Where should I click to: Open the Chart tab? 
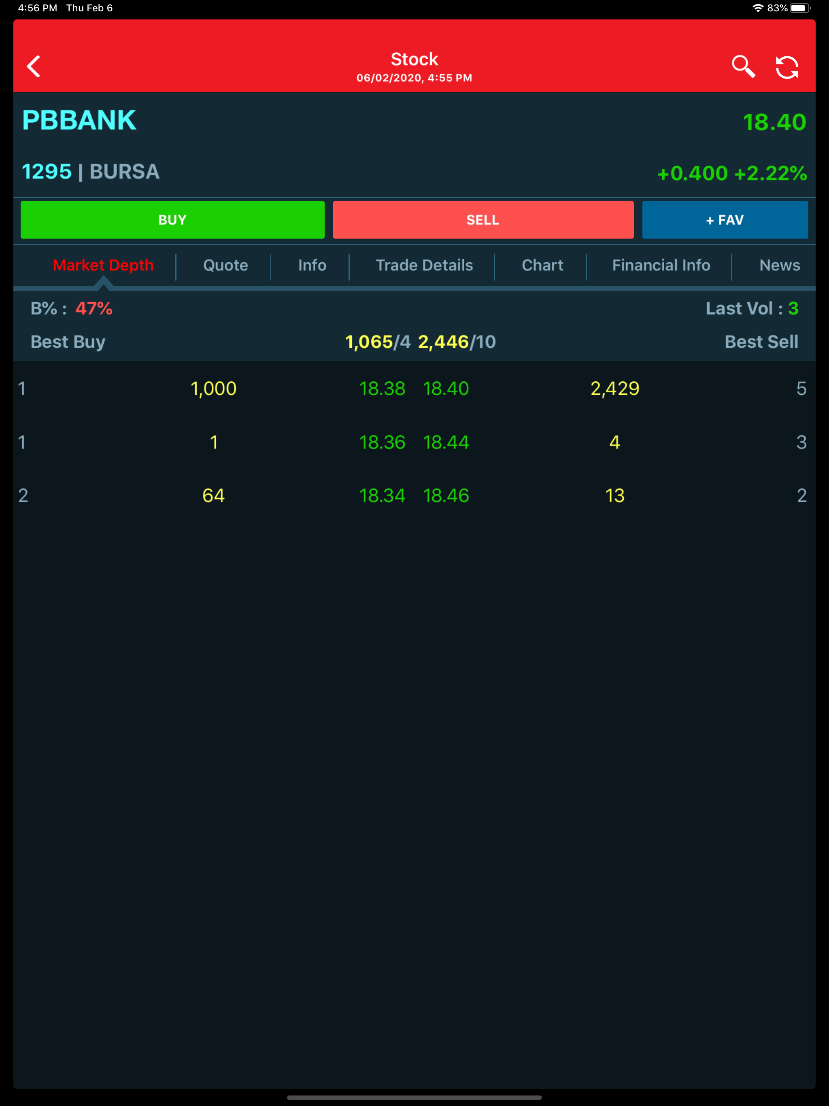tap(542, 265)
